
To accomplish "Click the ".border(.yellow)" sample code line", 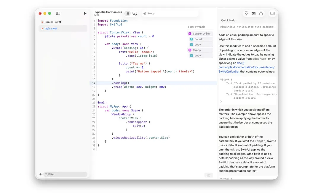I will [244, 98].
